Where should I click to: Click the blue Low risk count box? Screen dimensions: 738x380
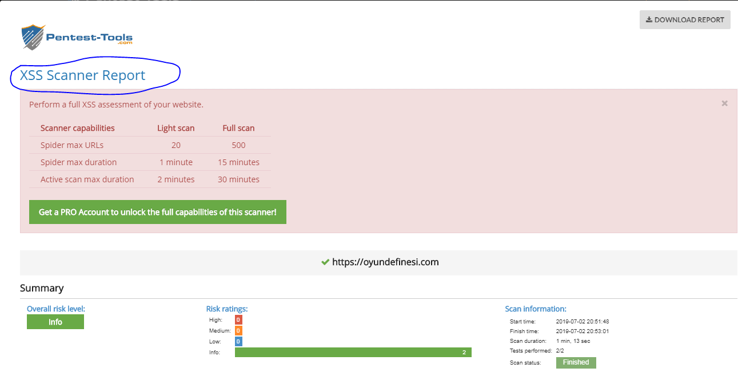click(x=238, y=342)
